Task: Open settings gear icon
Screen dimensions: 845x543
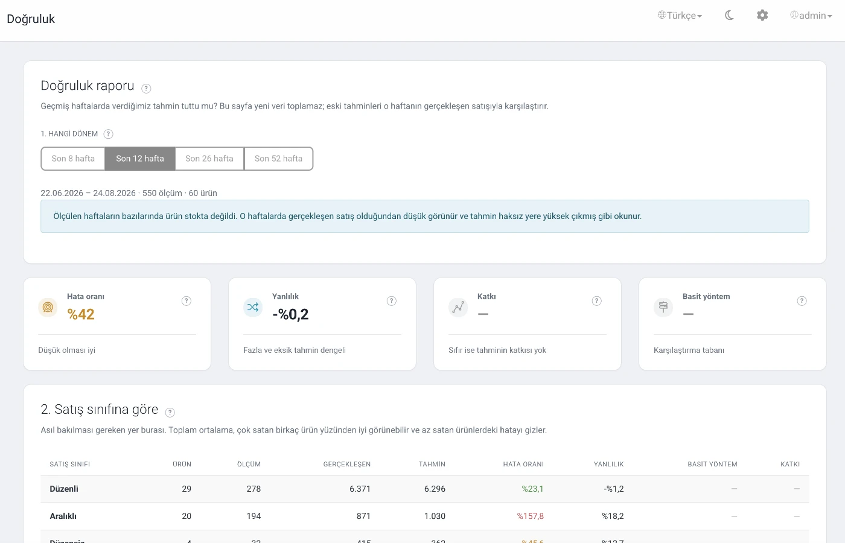Action: click(762, 15)
